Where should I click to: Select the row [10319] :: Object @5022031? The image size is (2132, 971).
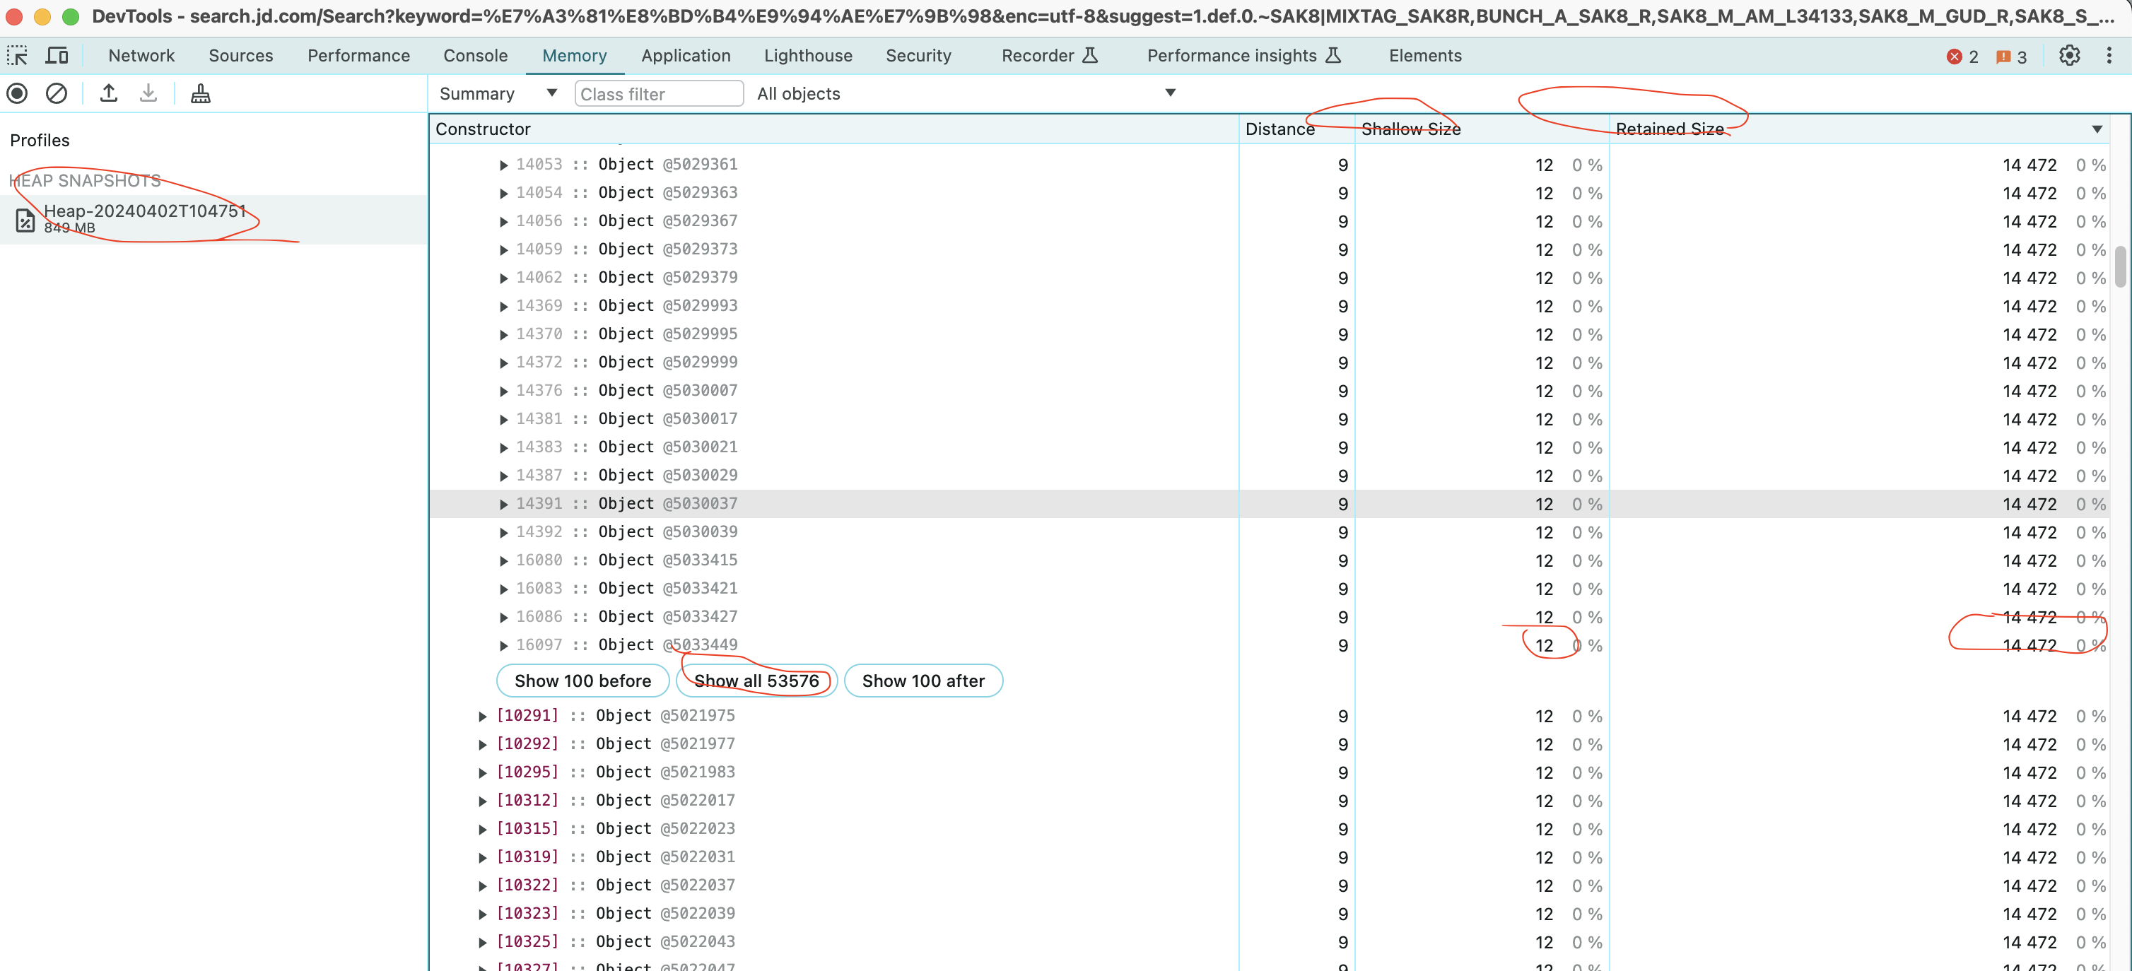click(x=1269, y=857)
